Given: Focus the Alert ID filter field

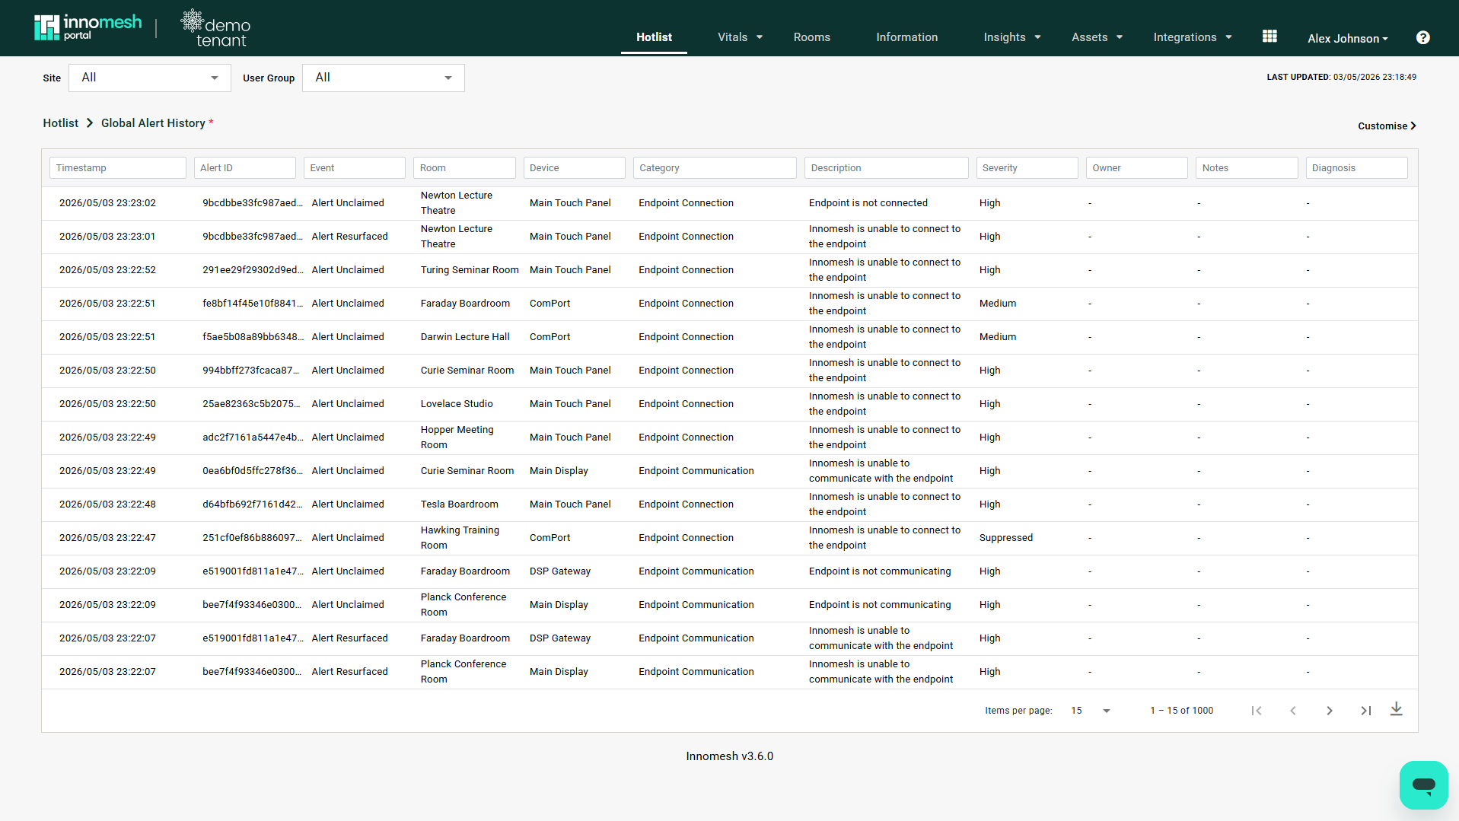Looking at the screenshot, I should click(245, 168).
